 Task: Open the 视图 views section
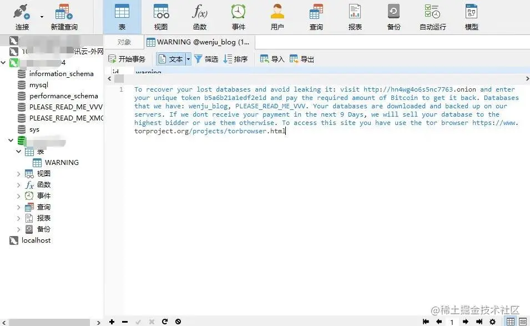click(161, 17)
